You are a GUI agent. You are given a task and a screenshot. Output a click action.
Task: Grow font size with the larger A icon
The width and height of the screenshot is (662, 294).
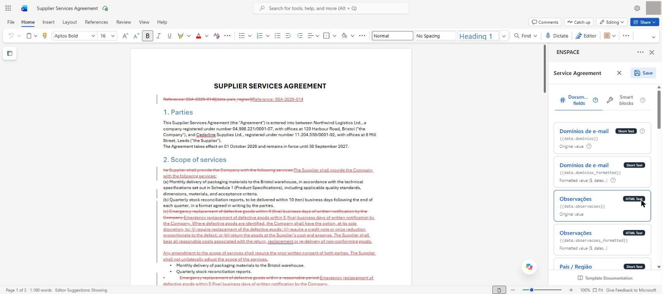pyautogui.click(x=125, y=36)
